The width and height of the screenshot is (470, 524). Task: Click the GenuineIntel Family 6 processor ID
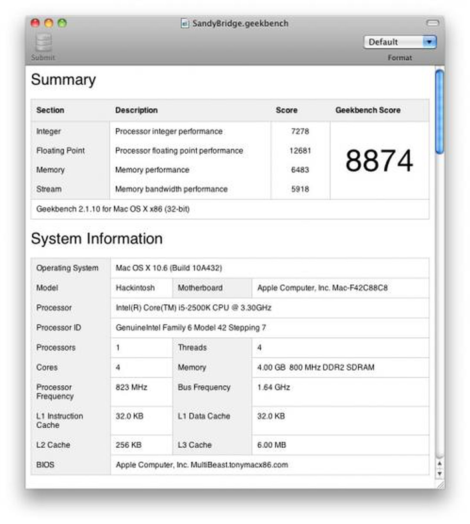click(191, 327)
